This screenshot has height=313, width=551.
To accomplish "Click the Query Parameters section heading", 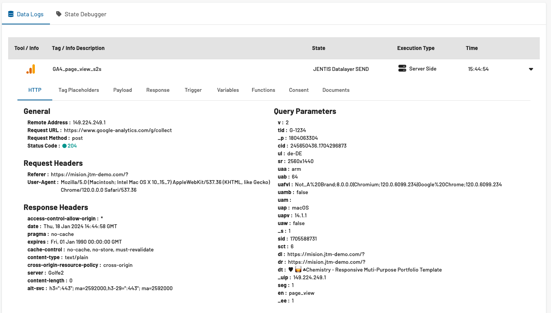I will [305, 111].
